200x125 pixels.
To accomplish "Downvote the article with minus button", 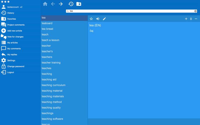I will click(196, 19).
